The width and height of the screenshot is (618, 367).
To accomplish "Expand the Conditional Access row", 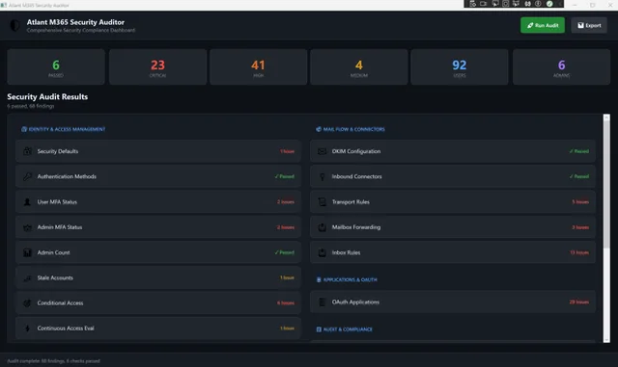I will coord(158,303).
